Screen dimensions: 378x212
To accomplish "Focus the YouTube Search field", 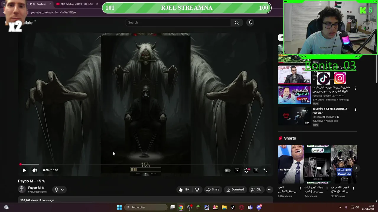I will [178, 23].
